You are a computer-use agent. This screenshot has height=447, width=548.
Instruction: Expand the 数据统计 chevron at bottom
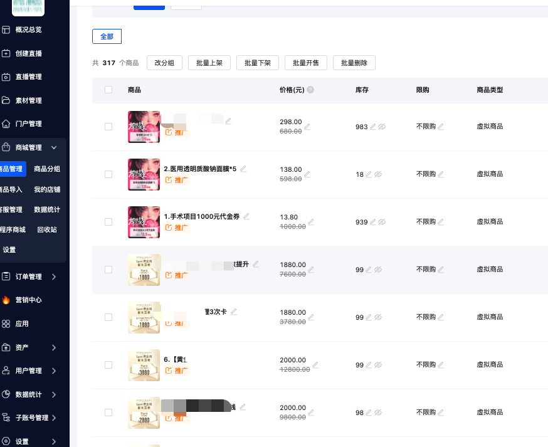coord(54,394)
